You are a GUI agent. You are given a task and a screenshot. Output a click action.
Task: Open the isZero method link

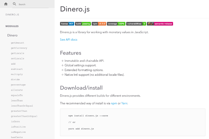[x=15, y=122]
